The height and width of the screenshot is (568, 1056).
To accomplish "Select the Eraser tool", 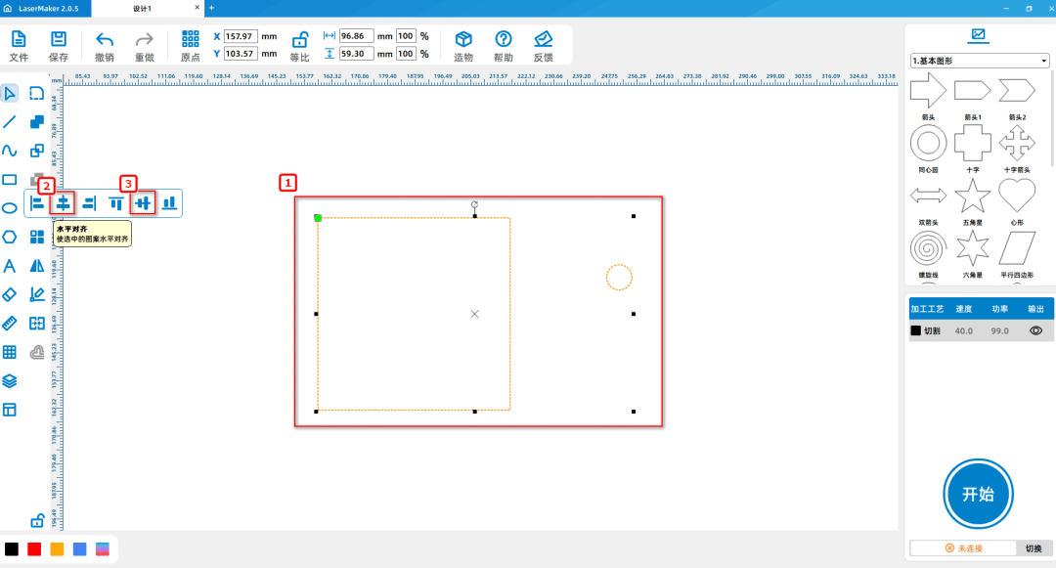I will [10, 294].
